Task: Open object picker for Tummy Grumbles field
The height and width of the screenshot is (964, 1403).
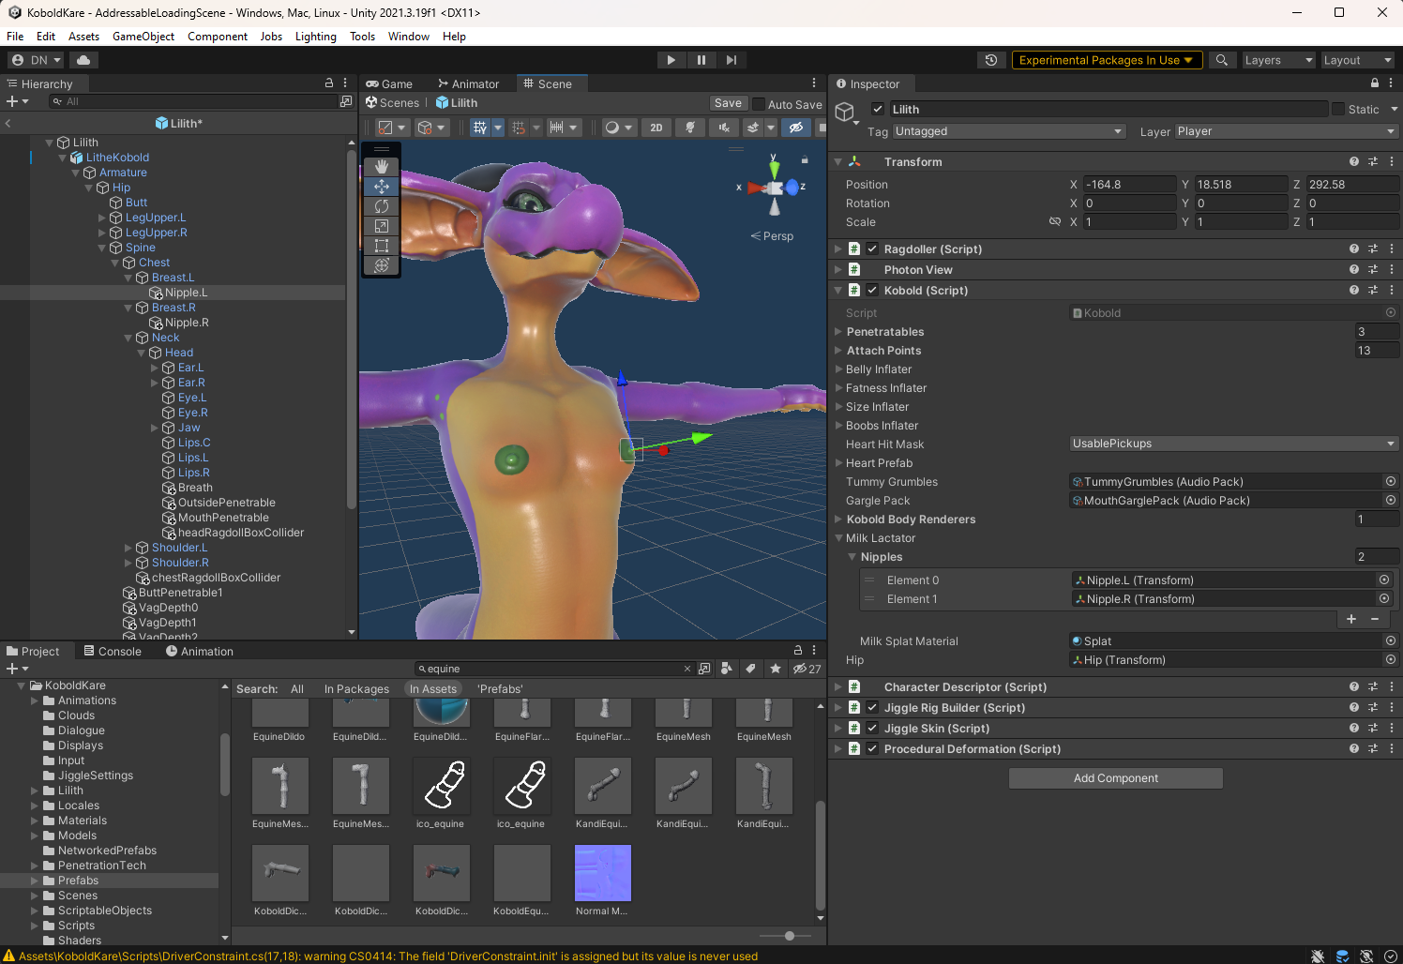Action: 1391,481
